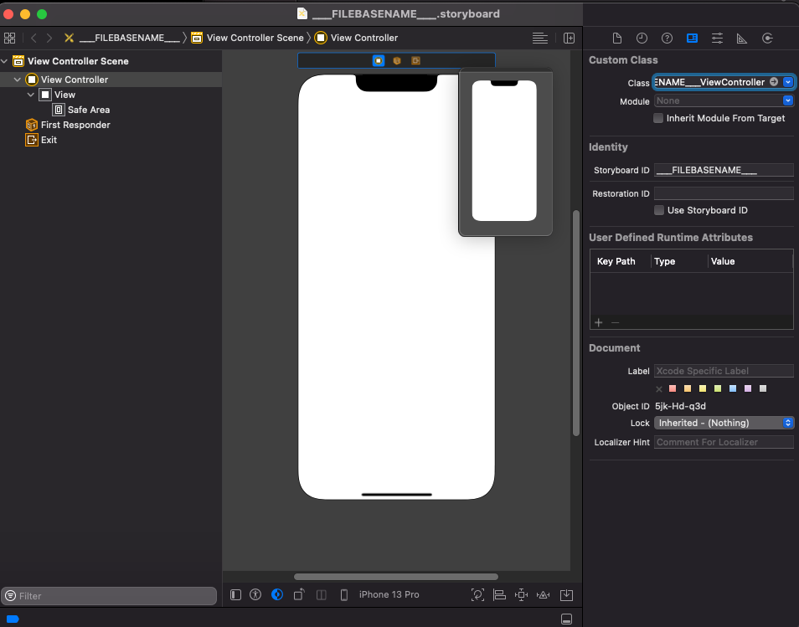This screenshot has height=627, width=799.
Task: Collapse the View Controller Scene tree
Action: click(5, 61)
